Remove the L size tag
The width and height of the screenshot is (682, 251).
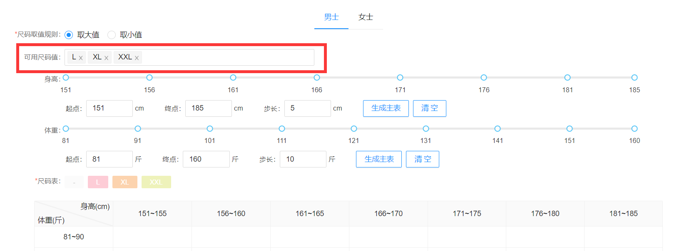click(x=81, y=58)
